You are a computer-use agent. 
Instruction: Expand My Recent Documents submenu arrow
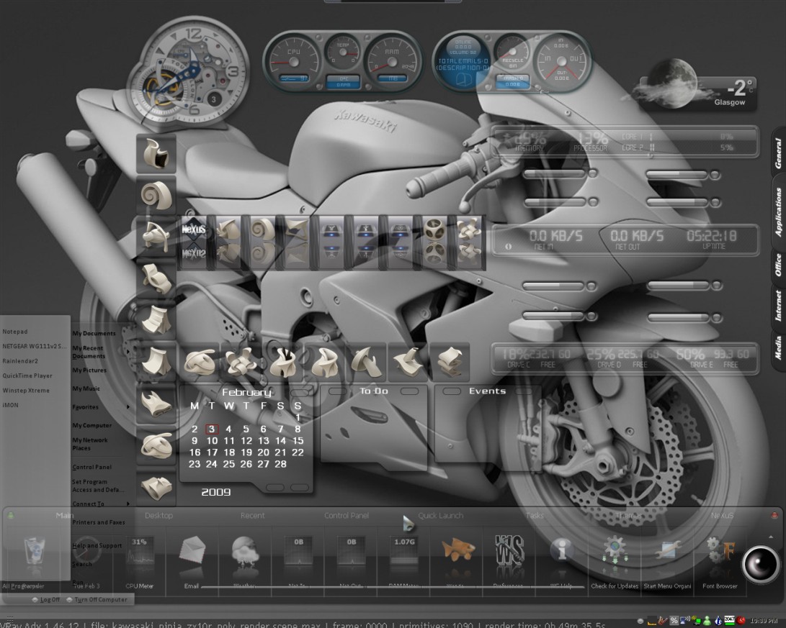[x=128, y=352]
